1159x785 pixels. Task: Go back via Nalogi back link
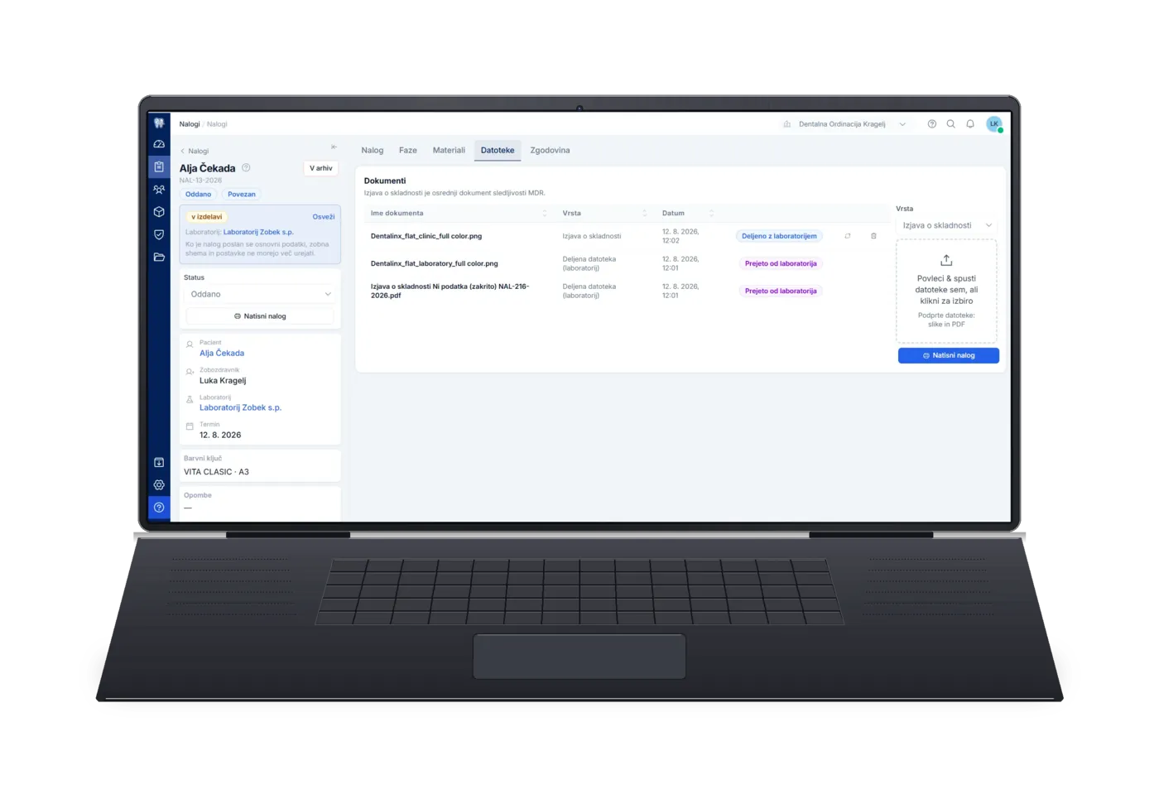point(195,151)
